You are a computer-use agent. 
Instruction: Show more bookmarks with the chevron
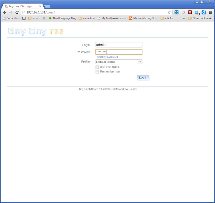(184, 18)
